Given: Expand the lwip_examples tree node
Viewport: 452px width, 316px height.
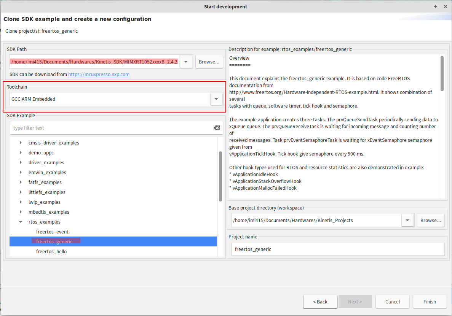Looking at the screenshot, I should 21,202.
